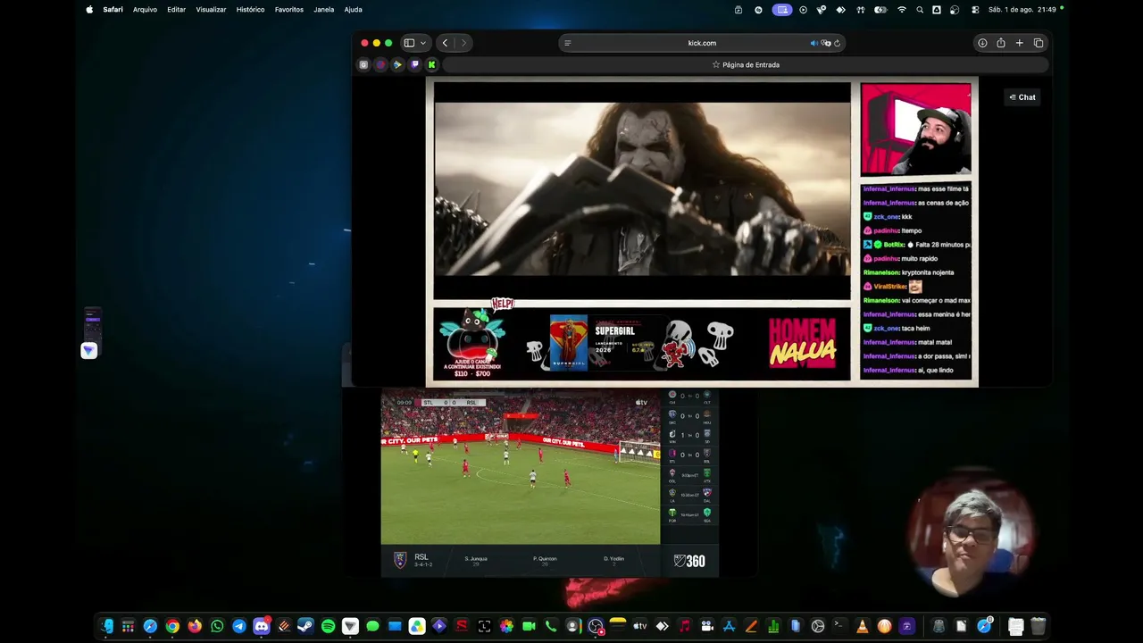Viewport: 1143px width, 643px height.
Task: Open Google Chrome from the Dock
Action: pyautogui.click(x=172, y=626)
